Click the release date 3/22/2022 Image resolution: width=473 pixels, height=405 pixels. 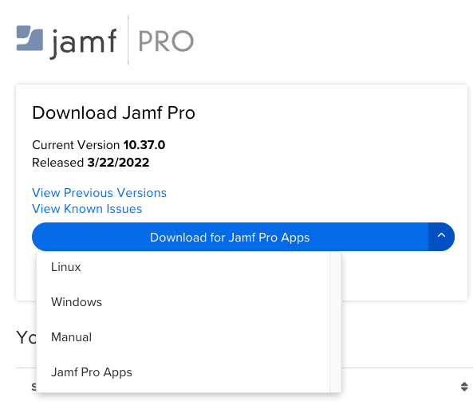[x=118, y=163]
